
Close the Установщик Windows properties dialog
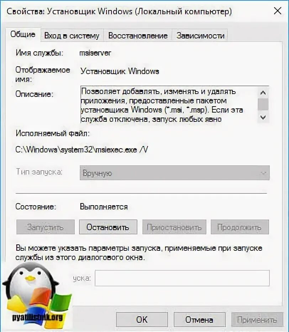277,11
